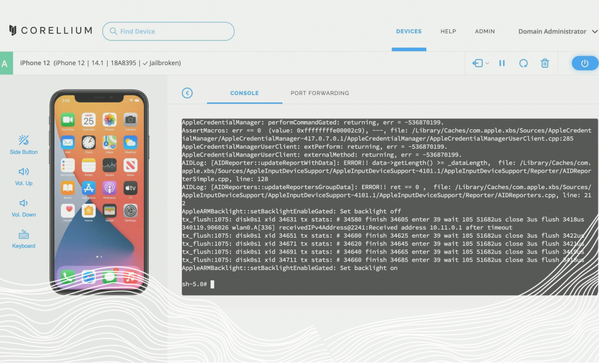Open Safari from the iPhone dock
Image resolution: width=599 pixels, height=363 pixels.
click(x=89, y=276)
